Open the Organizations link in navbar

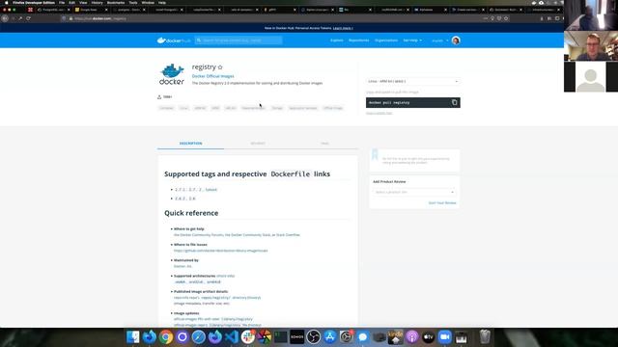pyautogui.click(x=386, y=40)
